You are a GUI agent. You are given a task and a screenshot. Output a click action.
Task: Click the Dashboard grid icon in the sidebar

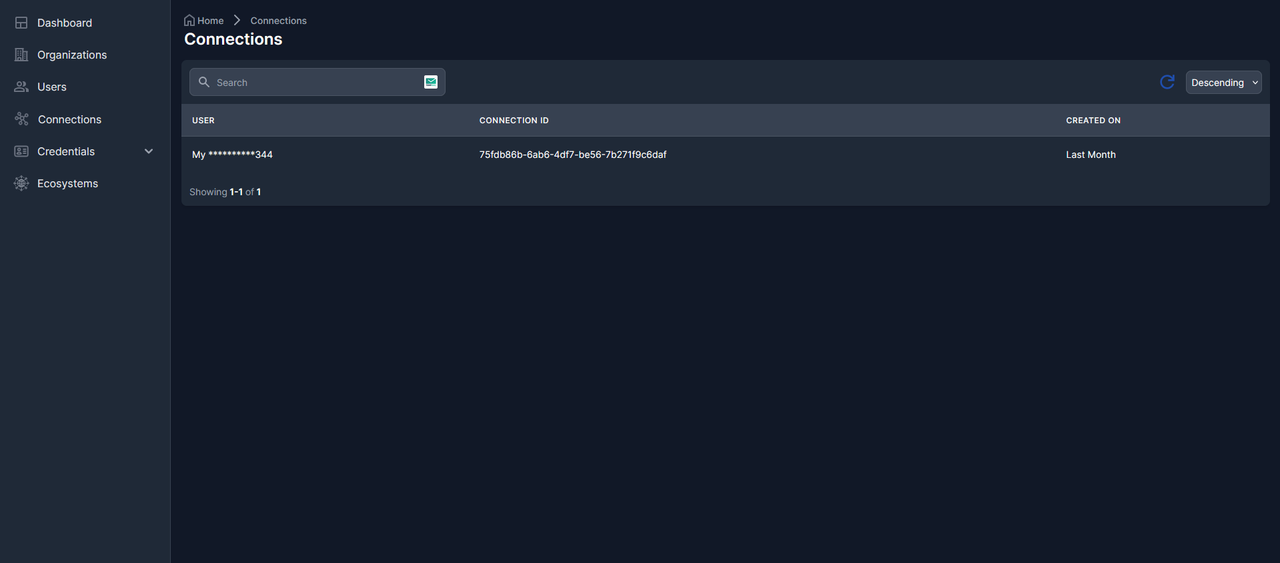pyautogui.click(x=21, y=23)
